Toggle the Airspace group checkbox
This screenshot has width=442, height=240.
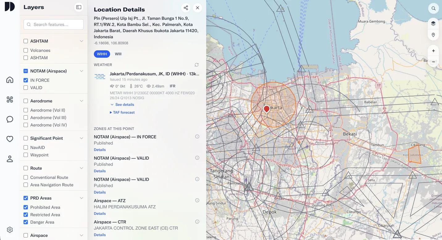pyautogui.click(x=26, y=235)
